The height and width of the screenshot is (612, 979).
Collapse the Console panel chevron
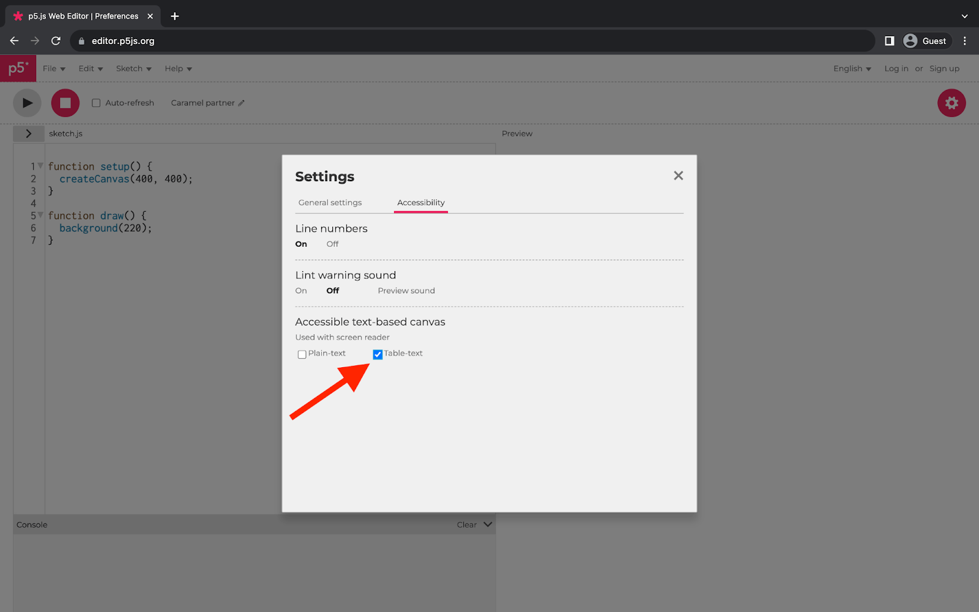488,524
